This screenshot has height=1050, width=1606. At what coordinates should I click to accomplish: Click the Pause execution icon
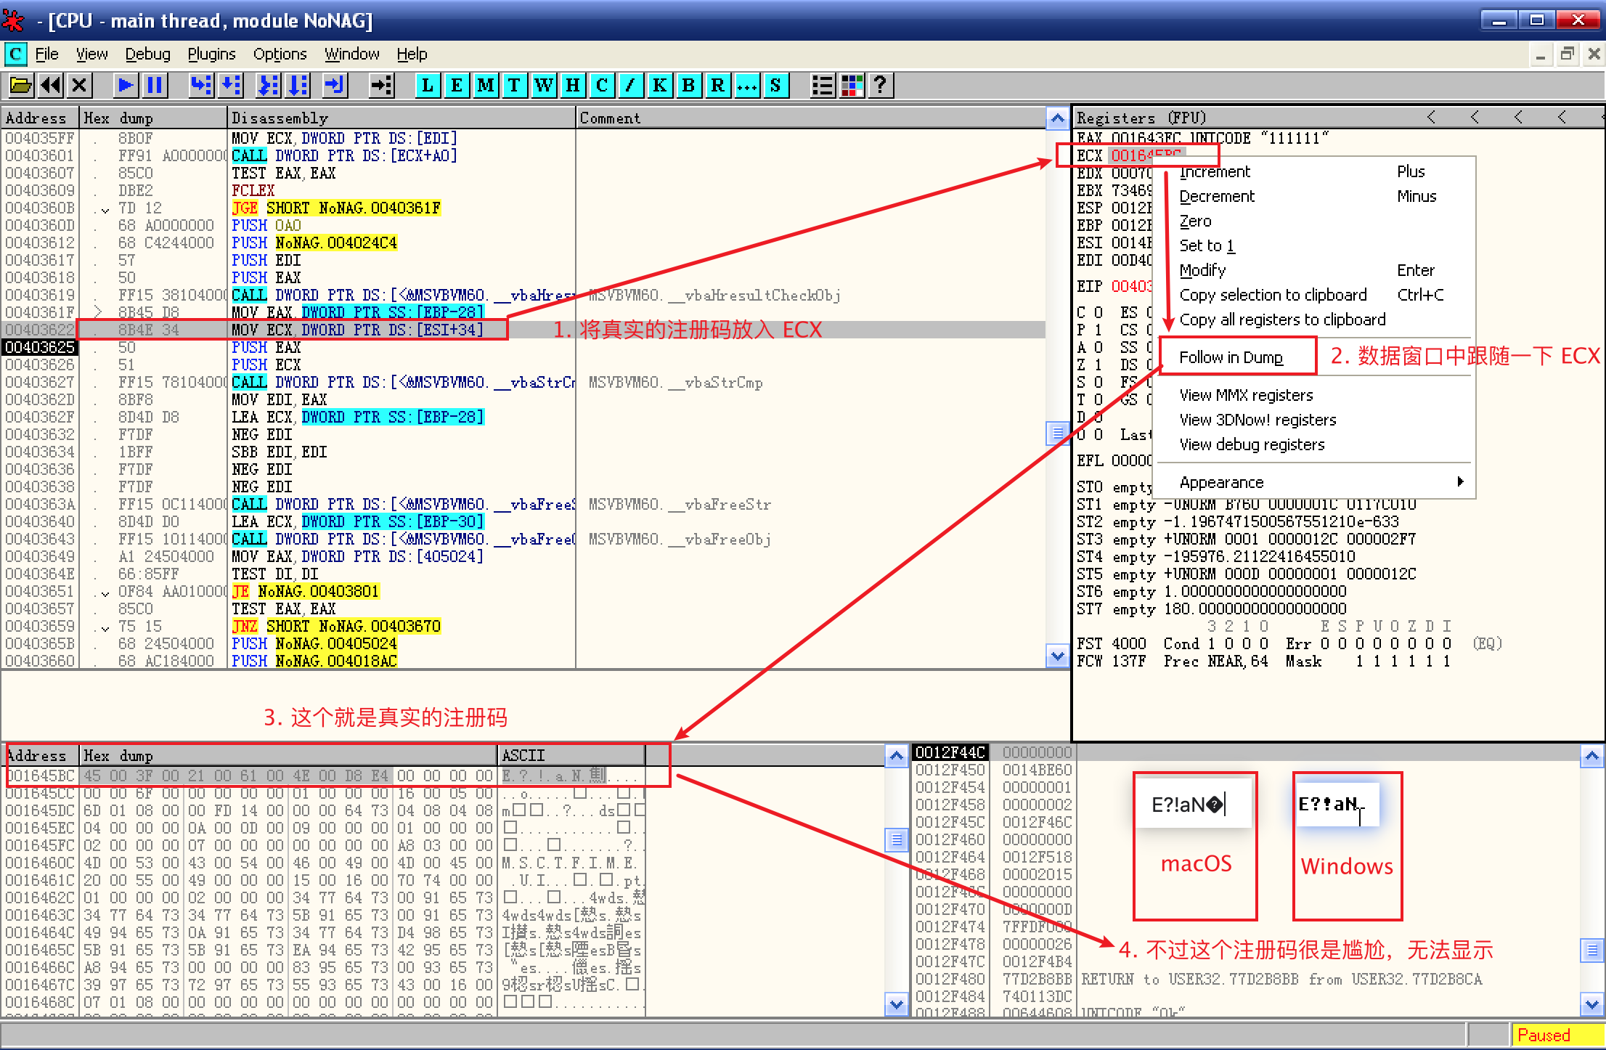155,86
